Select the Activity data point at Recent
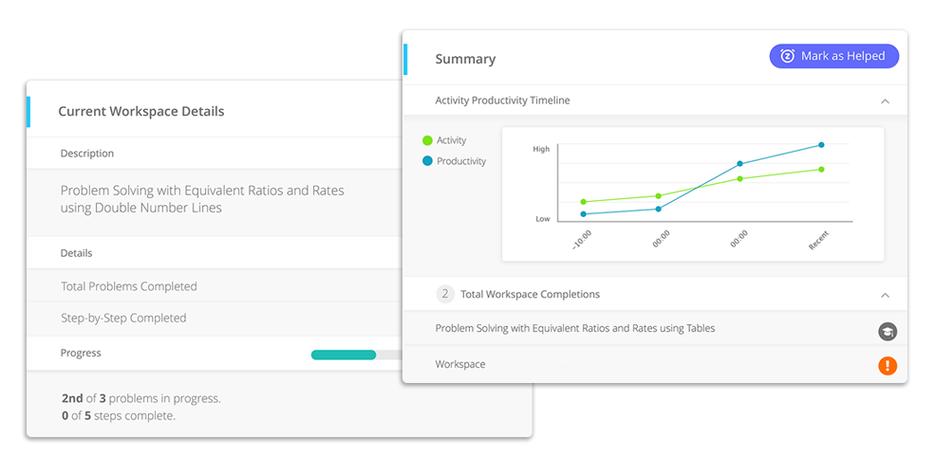The image size is (935, 474). 821,170
